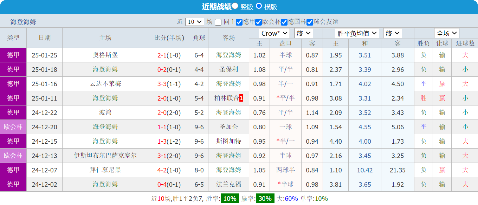This screenshot has height=205, width=478.
Task: Open the 胜平负均值 dropdown
Action: coord(357,33)
